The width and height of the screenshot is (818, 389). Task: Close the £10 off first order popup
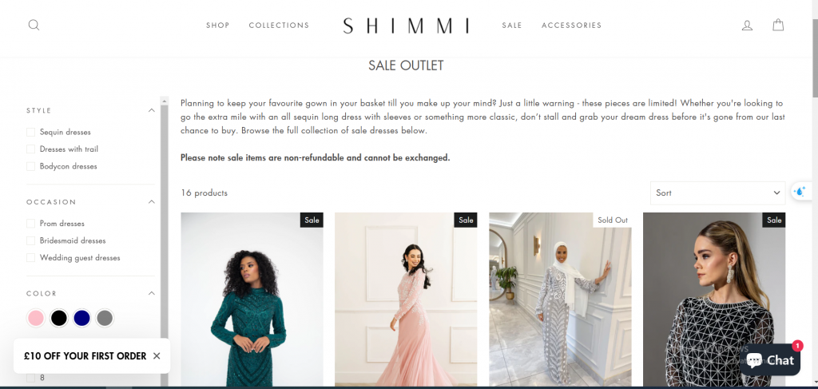coord(157,356)
